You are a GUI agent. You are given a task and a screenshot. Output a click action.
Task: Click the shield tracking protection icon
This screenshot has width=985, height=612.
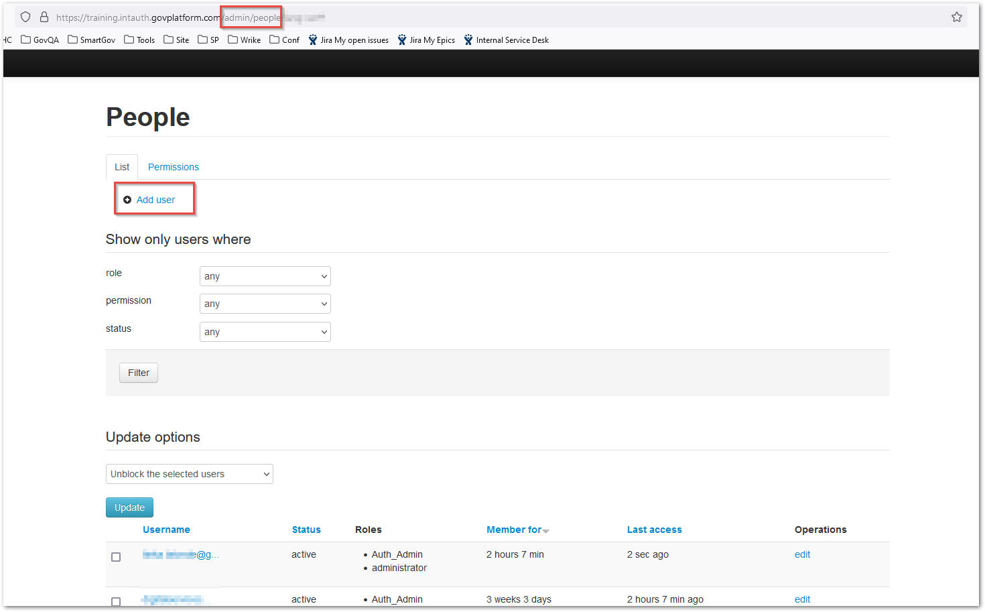[25, 17]
